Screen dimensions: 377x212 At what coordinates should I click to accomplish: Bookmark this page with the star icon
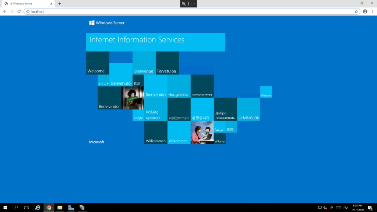point(356,11)
